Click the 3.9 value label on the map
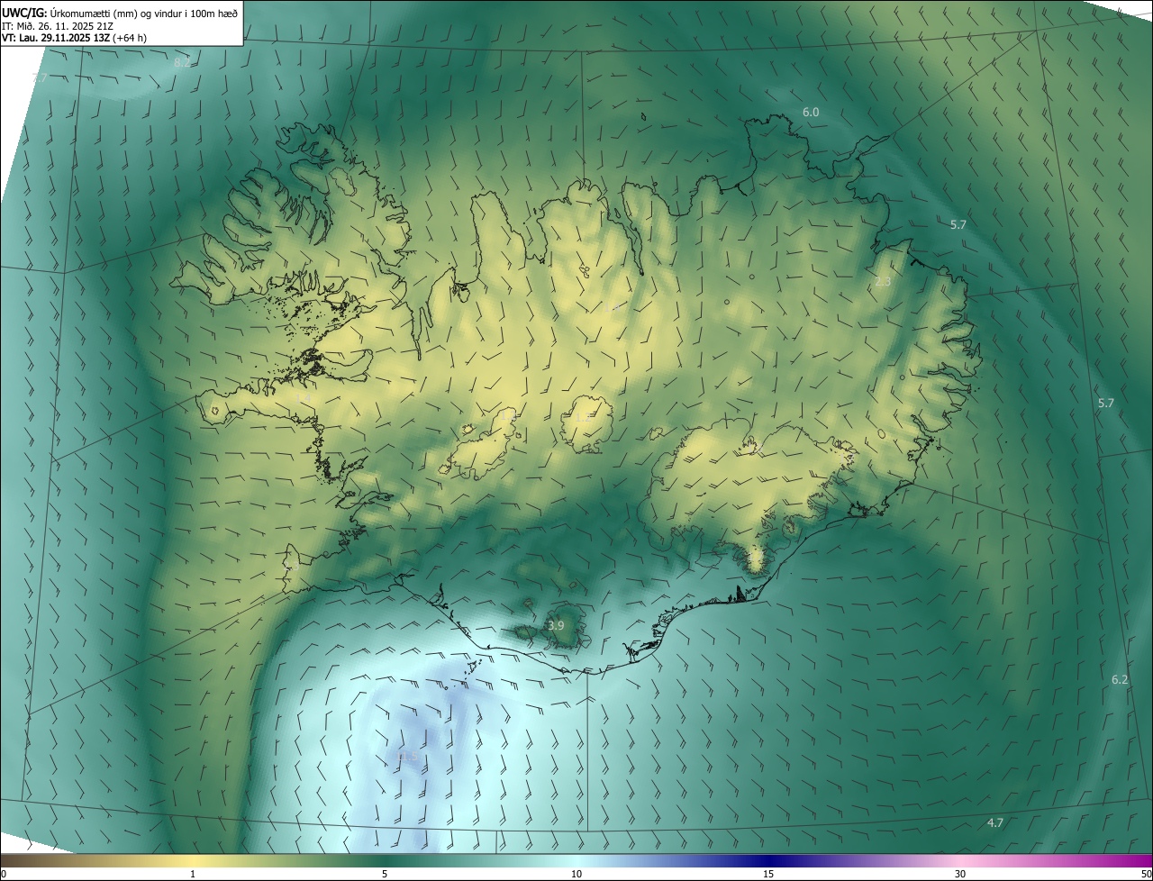Screen dimensions: 1153x881 point(556,625)
